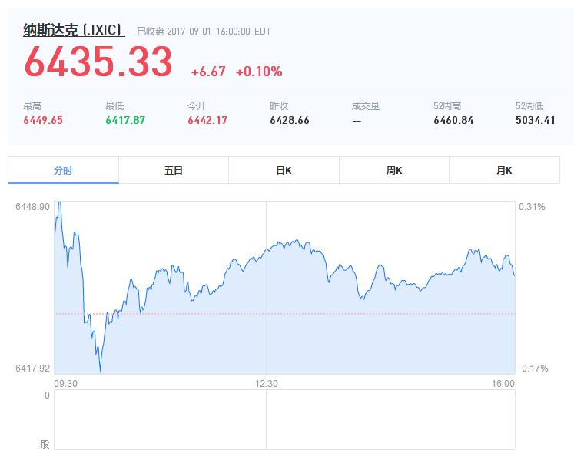The height and width of the screenshot is (457, 574).
Task: Click the +0.10% percent change
Action: 259,72
